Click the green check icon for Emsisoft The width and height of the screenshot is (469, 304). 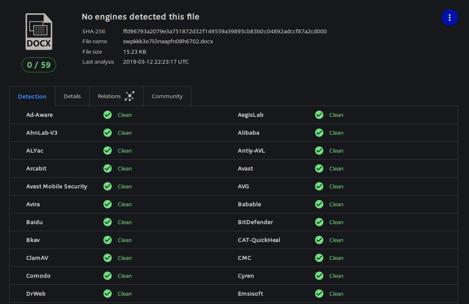tap(319, 294)
